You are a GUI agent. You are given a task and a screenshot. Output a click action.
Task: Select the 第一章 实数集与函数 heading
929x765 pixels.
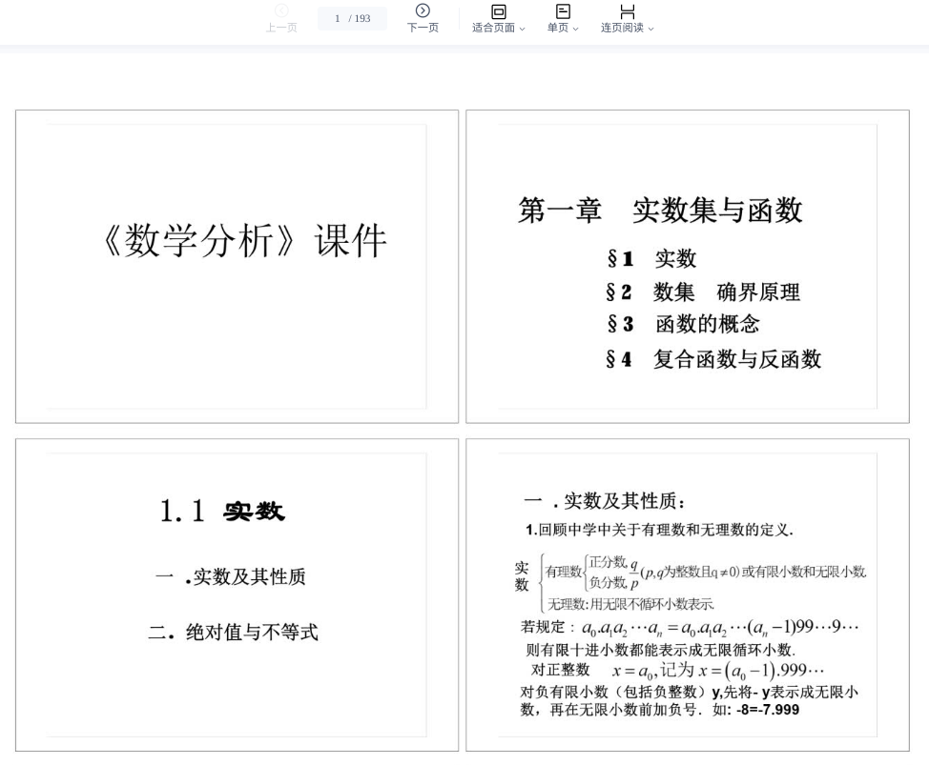click(x=660, y=211)
